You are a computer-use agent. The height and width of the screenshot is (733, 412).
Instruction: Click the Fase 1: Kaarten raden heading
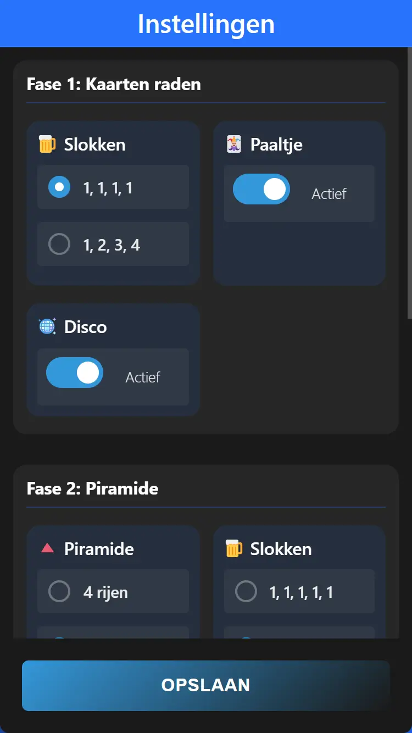(114, 84)
